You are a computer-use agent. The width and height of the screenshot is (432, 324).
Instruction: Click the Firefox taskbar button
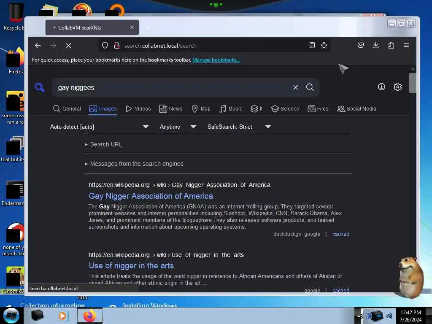[x=90, y=316]
